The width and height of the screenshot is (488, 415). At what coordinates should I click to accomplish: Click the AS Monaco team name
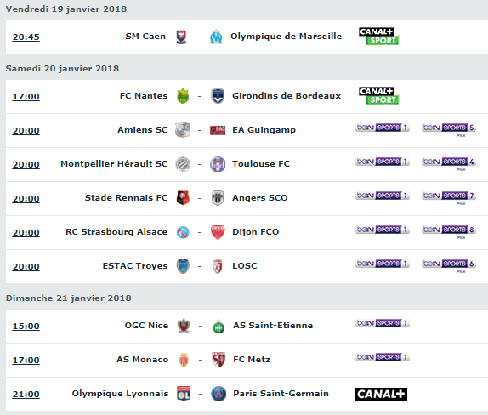click(x=143, y=360)
